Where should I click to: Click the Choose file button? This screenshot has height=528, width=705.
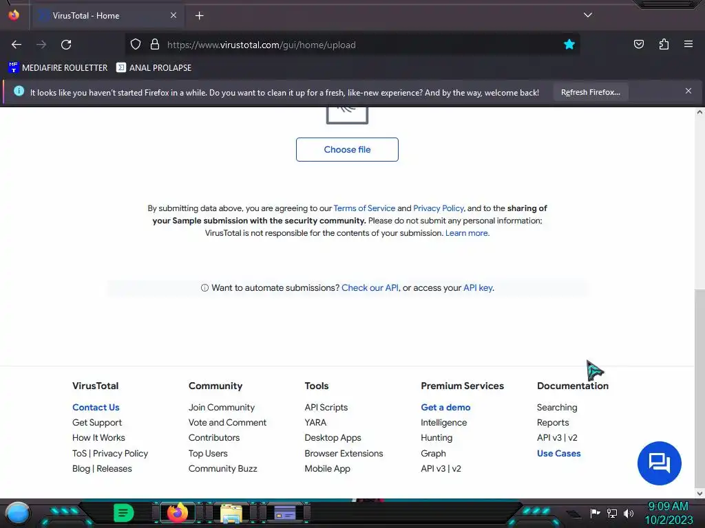click(347, 149)
